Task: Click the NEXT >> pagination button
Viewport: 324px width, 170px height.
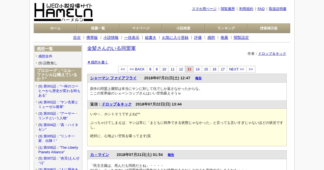Action: (x=237, y=69)
